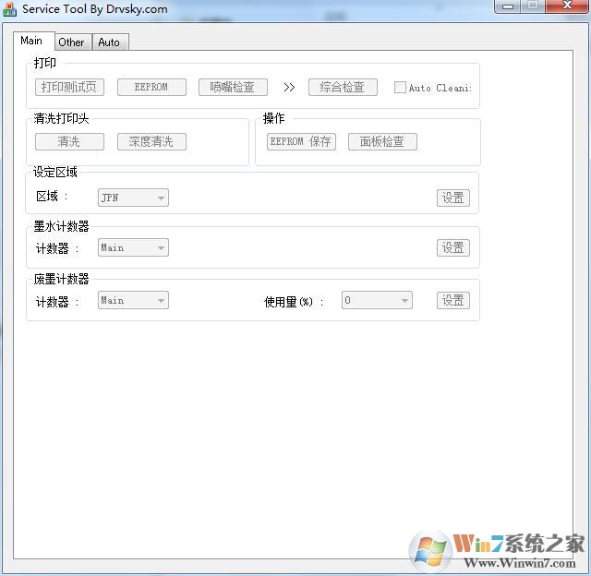
Task: Minimize the Service Tool window
Action: tap(508, 6)
